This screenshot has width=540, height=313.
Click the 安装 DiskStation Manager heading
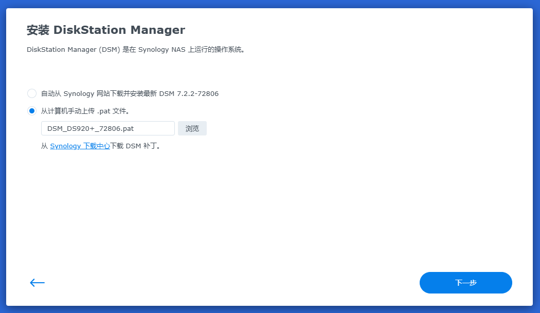(x=105, y=30)
